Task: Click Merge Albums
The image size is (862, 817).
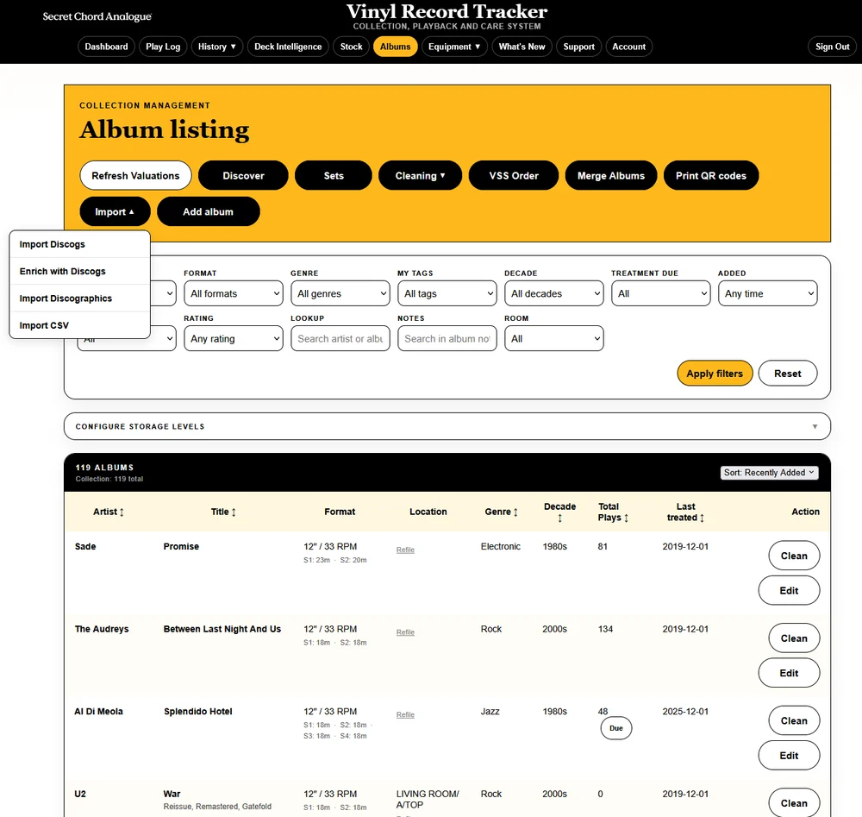Action: pyautogui.click(x=611, y=175)
